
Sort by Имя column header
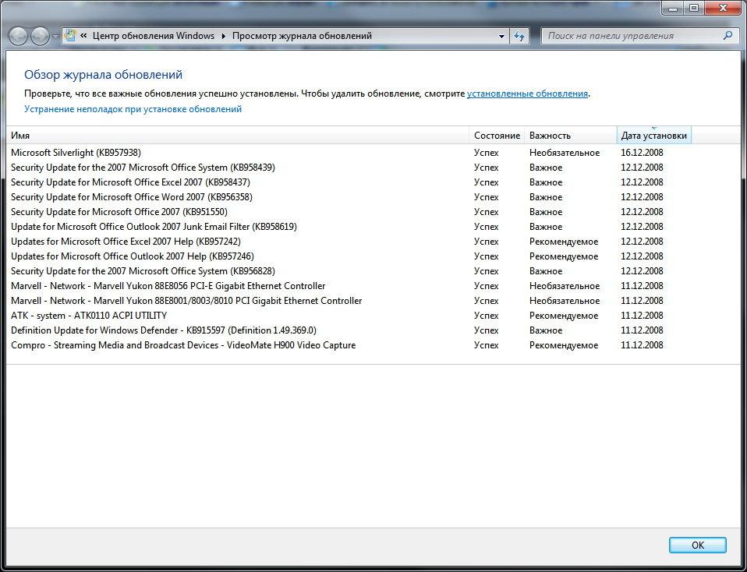(x=238, y=136)
